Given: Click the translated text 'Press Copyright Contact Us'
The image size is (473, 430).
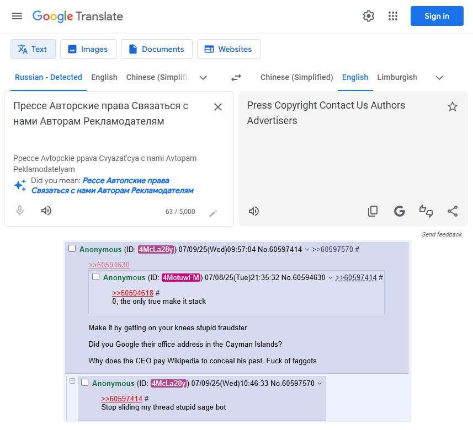Looking at the screenshot, I should [x=307, y=105].
